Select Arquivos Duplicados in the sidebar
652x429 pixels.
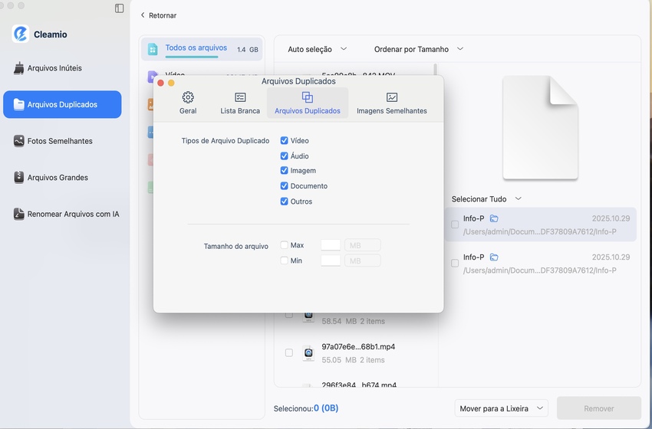(62, 105)
